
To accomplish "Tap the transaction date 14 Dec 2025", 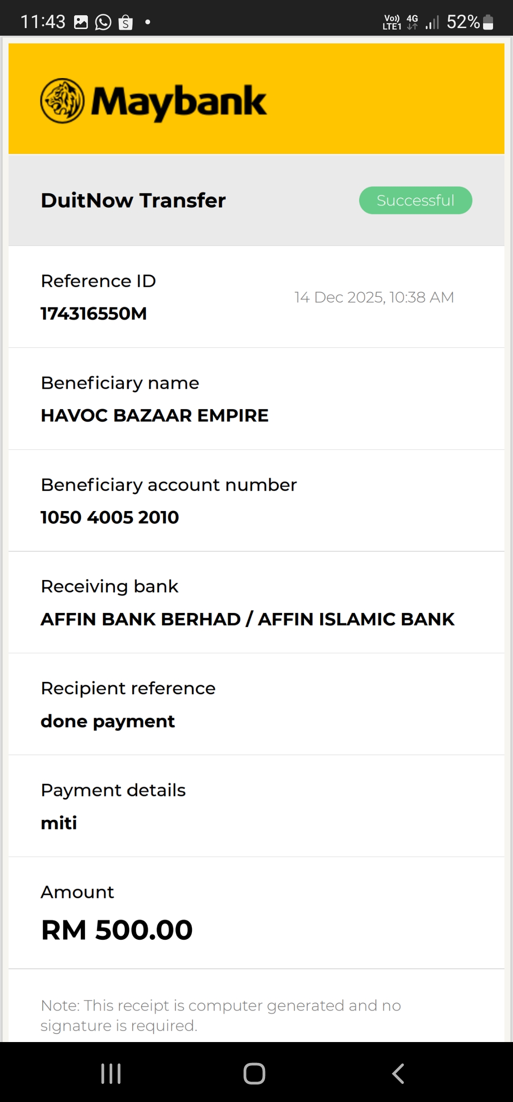I will point(374,297).
